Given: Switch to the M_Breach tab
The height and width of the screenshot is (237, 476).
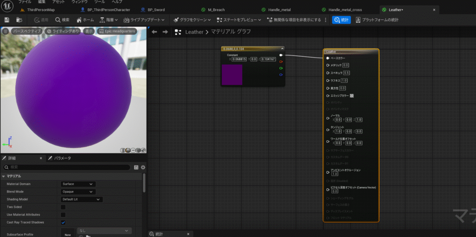Looking at the screenshot, I should coord(216,10).
